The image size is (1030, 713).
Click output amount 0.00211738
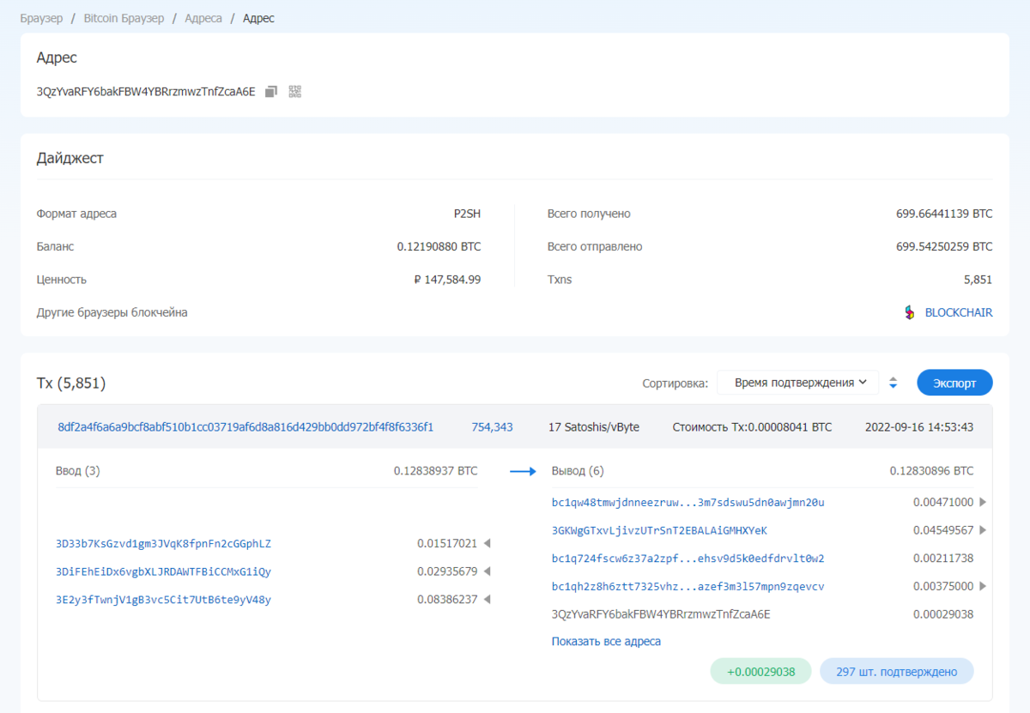943,559
